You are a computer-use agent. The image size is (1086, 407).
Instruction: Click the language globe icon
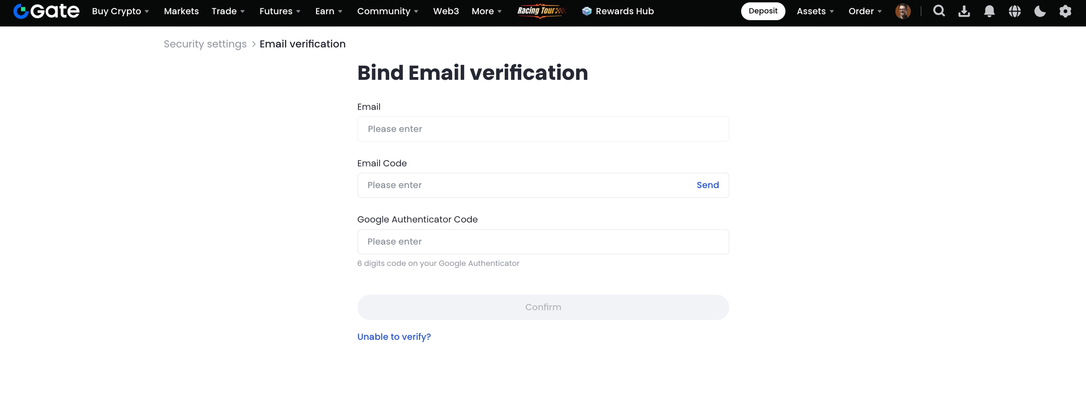[1014, 11]
